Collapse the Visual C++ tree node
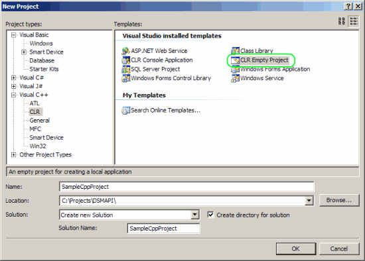 [14, 95]
